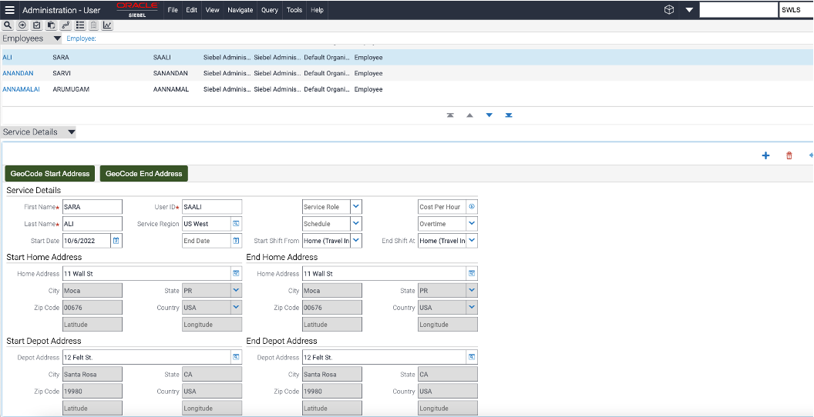Add a new record with plus icon
This screenshot has height=417, width=814.
[765, 155]
